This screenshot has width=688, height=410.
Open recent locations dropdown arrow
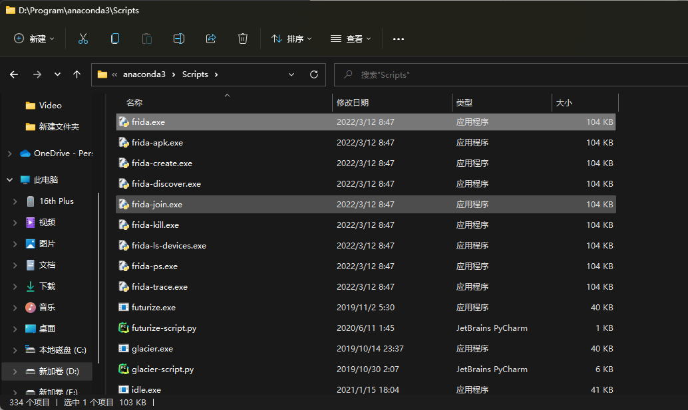(57, 74)
